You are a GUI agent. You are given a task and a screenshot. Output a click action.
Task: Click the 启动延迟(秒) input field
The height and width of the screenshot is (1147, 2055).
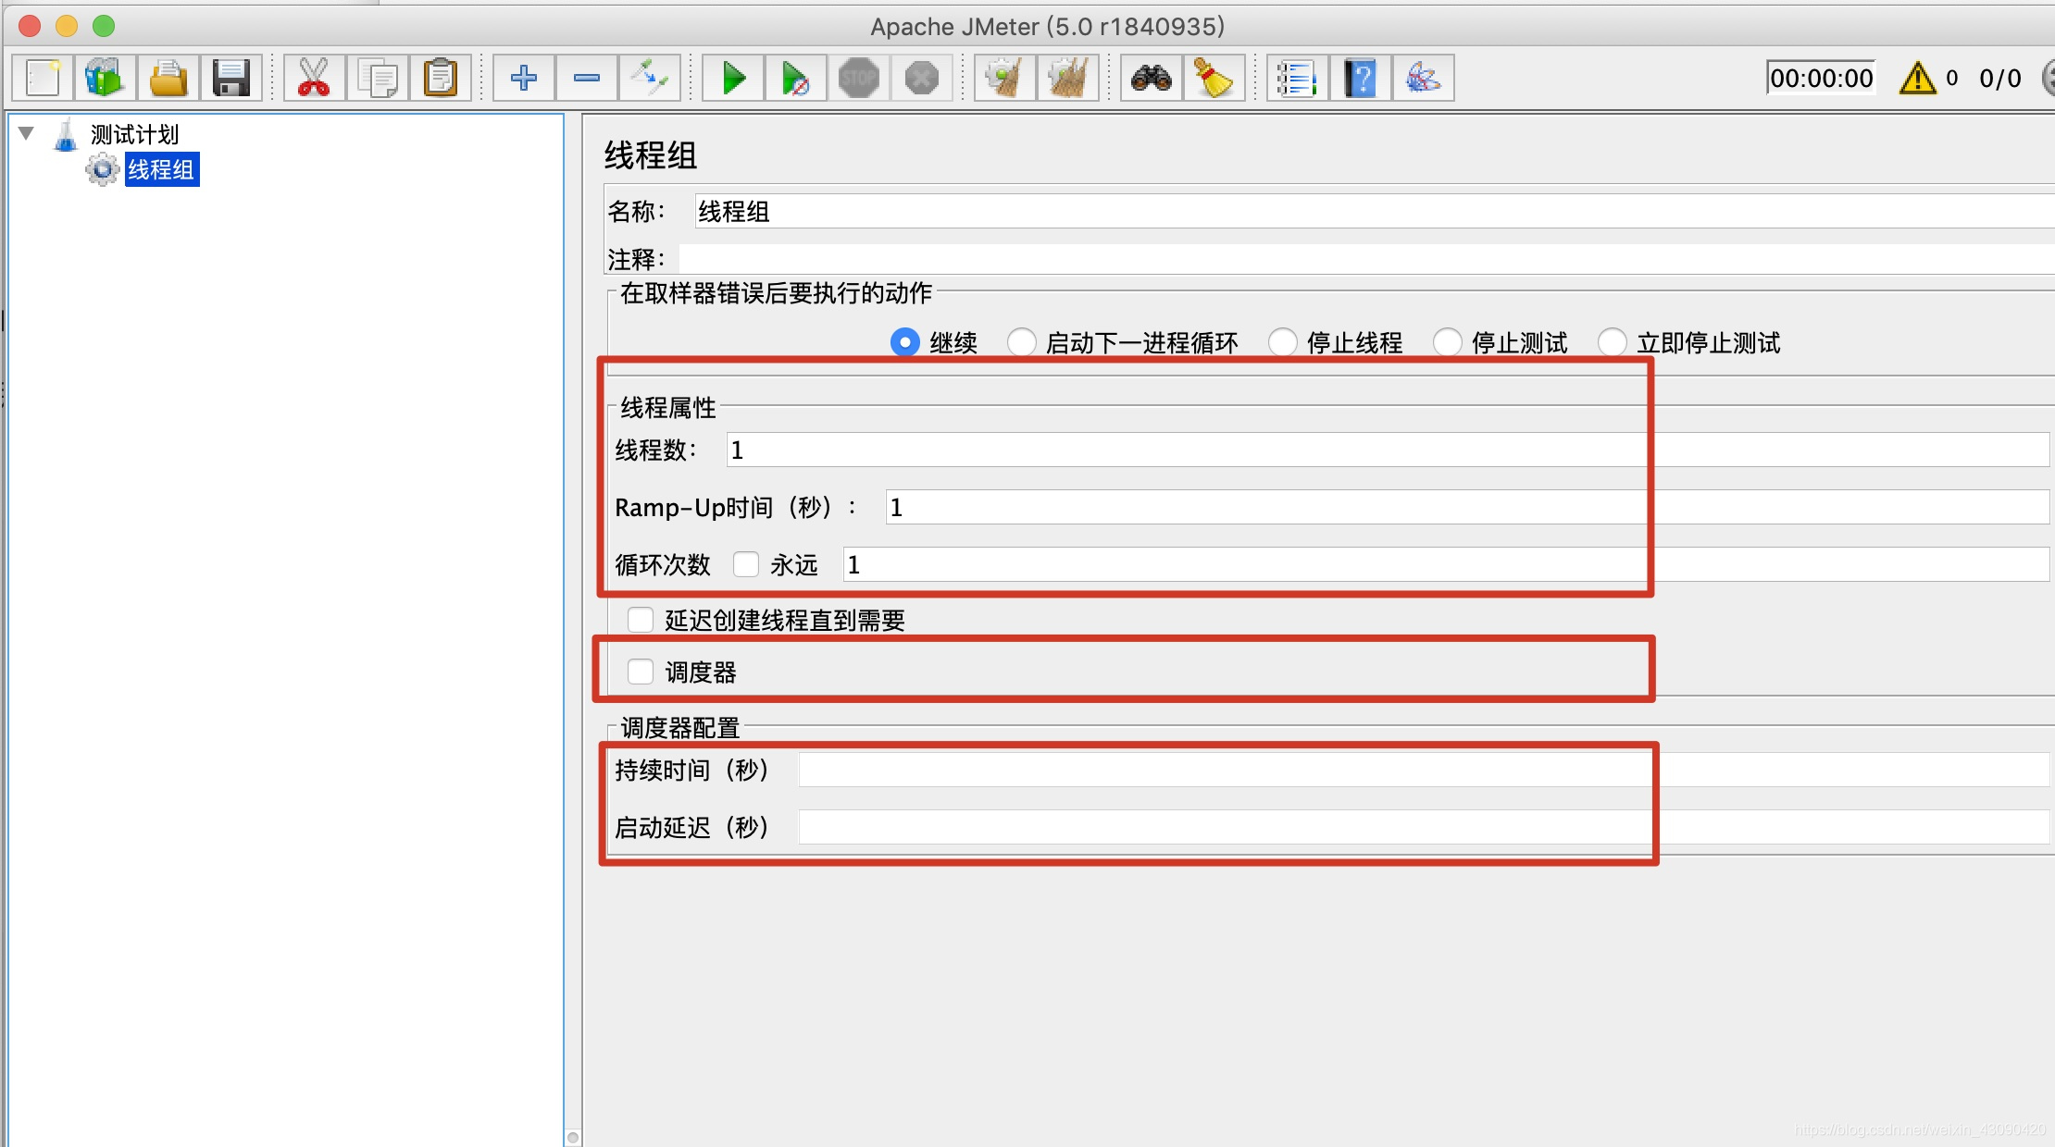[x=1424, y=827]
